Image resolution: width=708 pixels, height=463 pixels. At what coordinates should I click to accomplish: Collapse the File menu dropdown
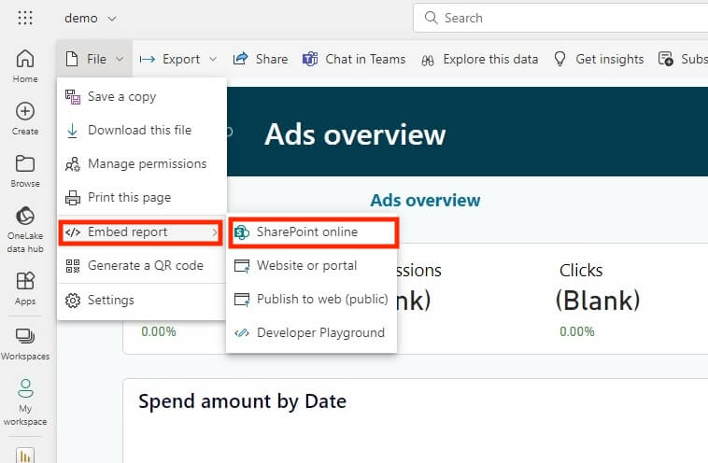click(95, 59)
